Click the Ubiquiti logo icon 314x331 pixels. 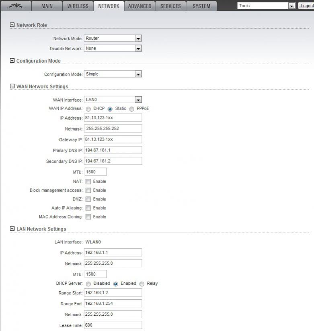click(x=17, y=6)
